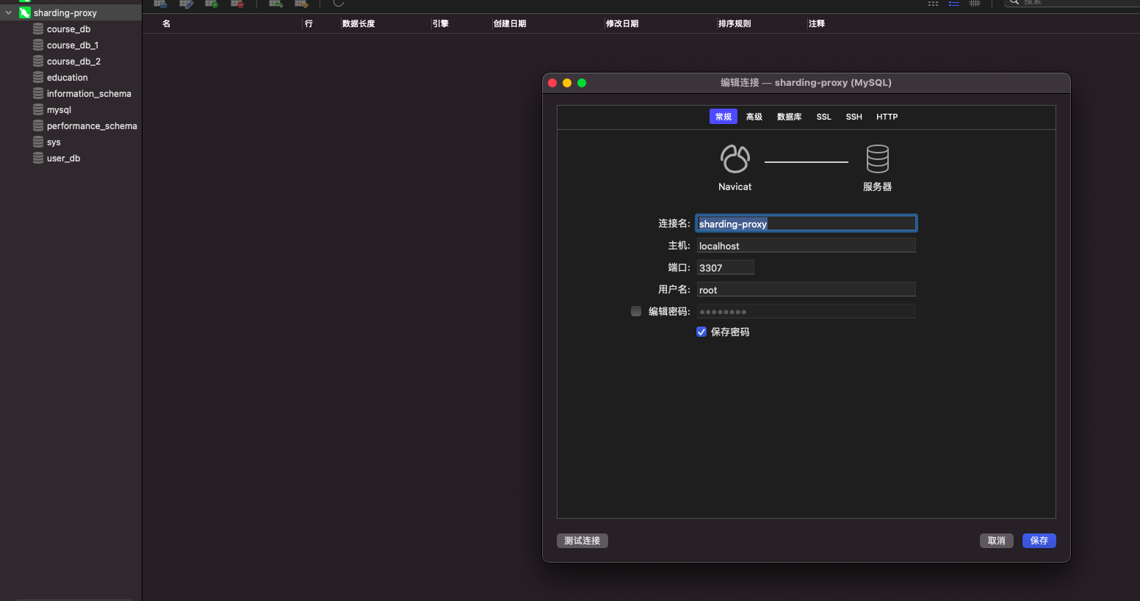The height and width of the screenshot is (601, 1140).
Task: Click the education database icon
Action: (38, 77)
